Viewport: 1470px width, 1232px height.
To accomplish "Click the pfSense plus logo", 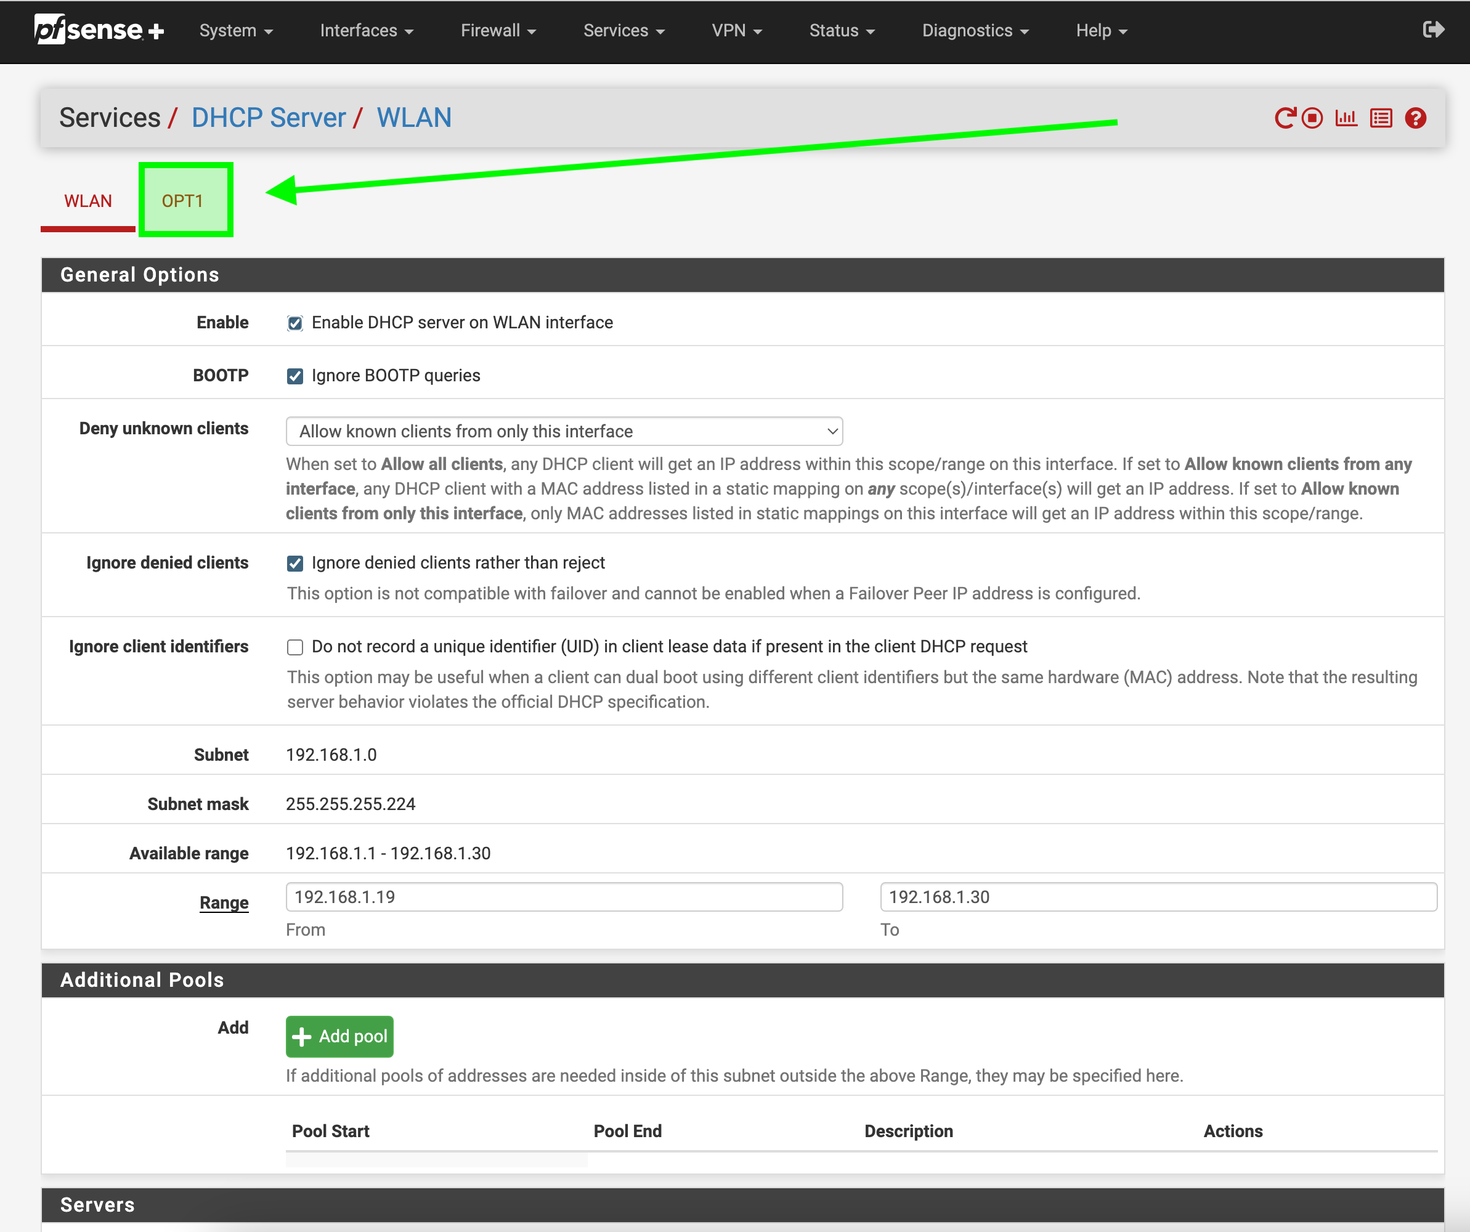I will (99, 30).
